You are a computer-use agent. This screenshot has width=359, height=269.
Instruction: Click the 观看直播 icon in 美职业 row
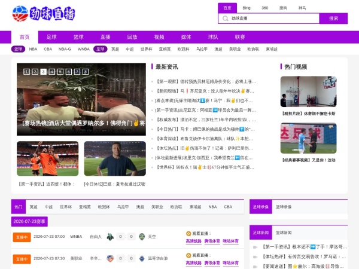click(x=188, y=255)
